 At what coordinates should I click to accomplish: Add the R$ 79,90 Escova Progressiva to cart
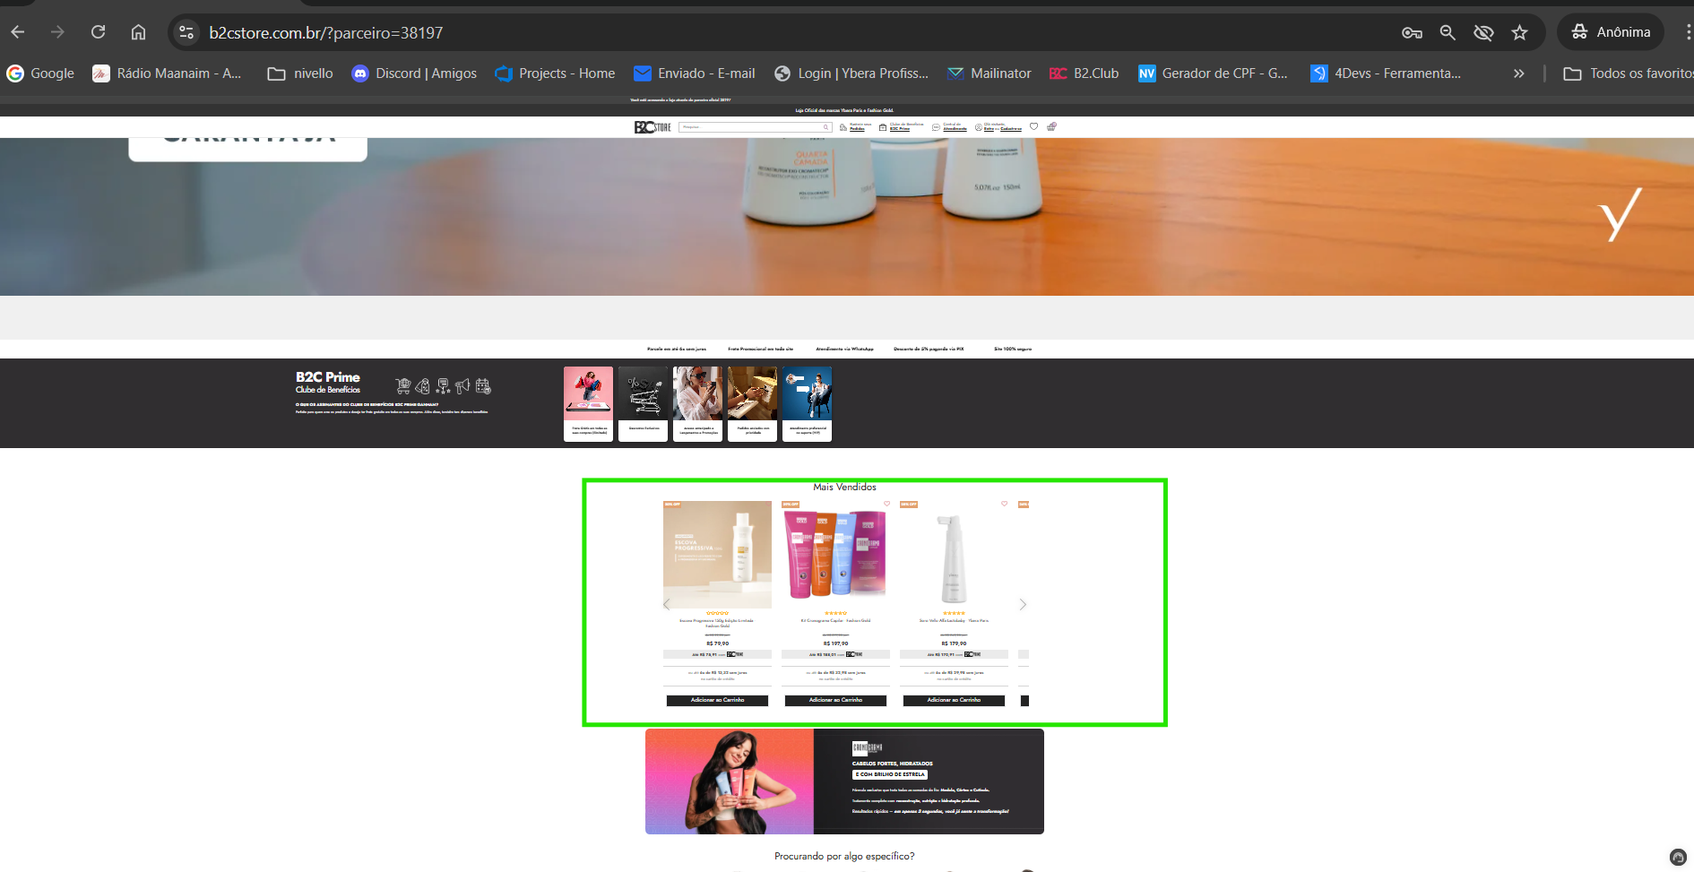tap(717, 700)
